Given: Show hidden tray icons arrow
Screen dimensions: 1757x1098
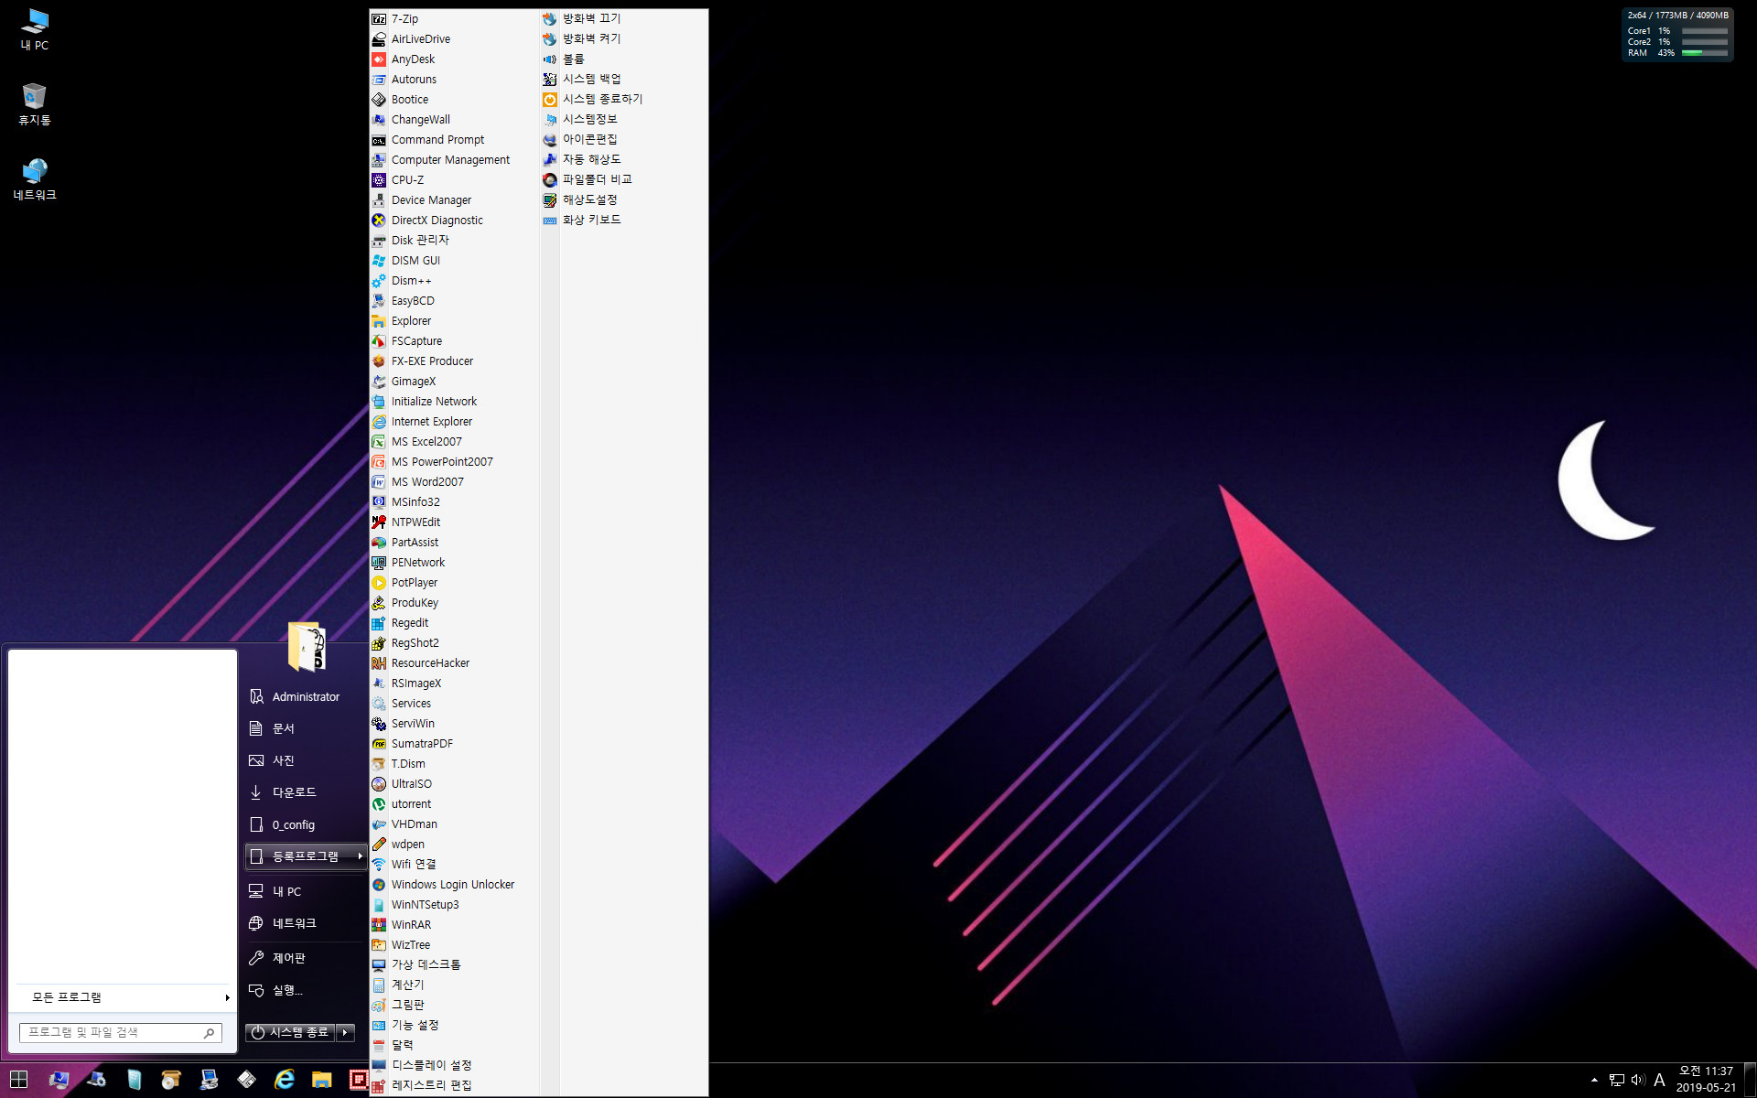Looking at the screenshot, I should click(x=1595, y=1080).
